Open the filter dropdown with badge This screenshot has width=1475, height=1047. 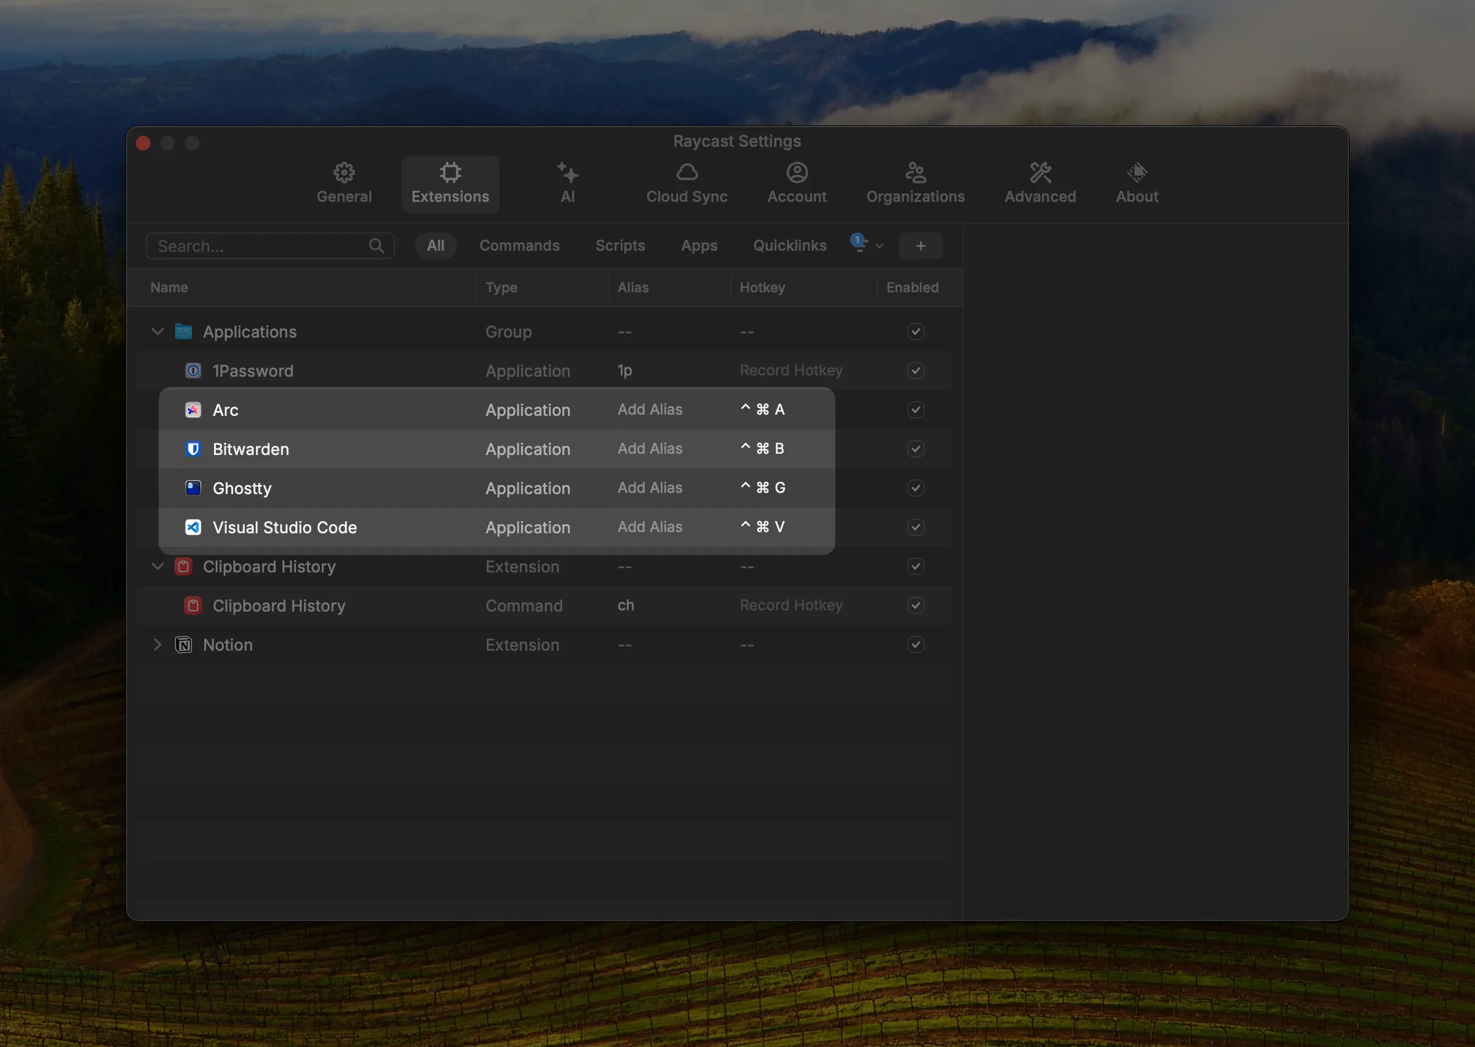tap(867, 245)
